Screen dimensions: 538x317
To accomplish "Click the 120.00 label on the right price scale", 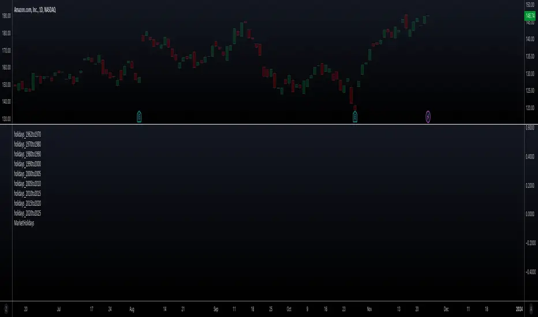I will [x=530, y=108].
